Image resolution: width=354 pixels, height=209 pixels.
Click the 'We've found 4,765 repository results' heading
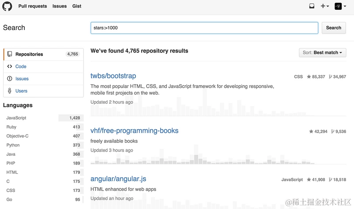139,51
